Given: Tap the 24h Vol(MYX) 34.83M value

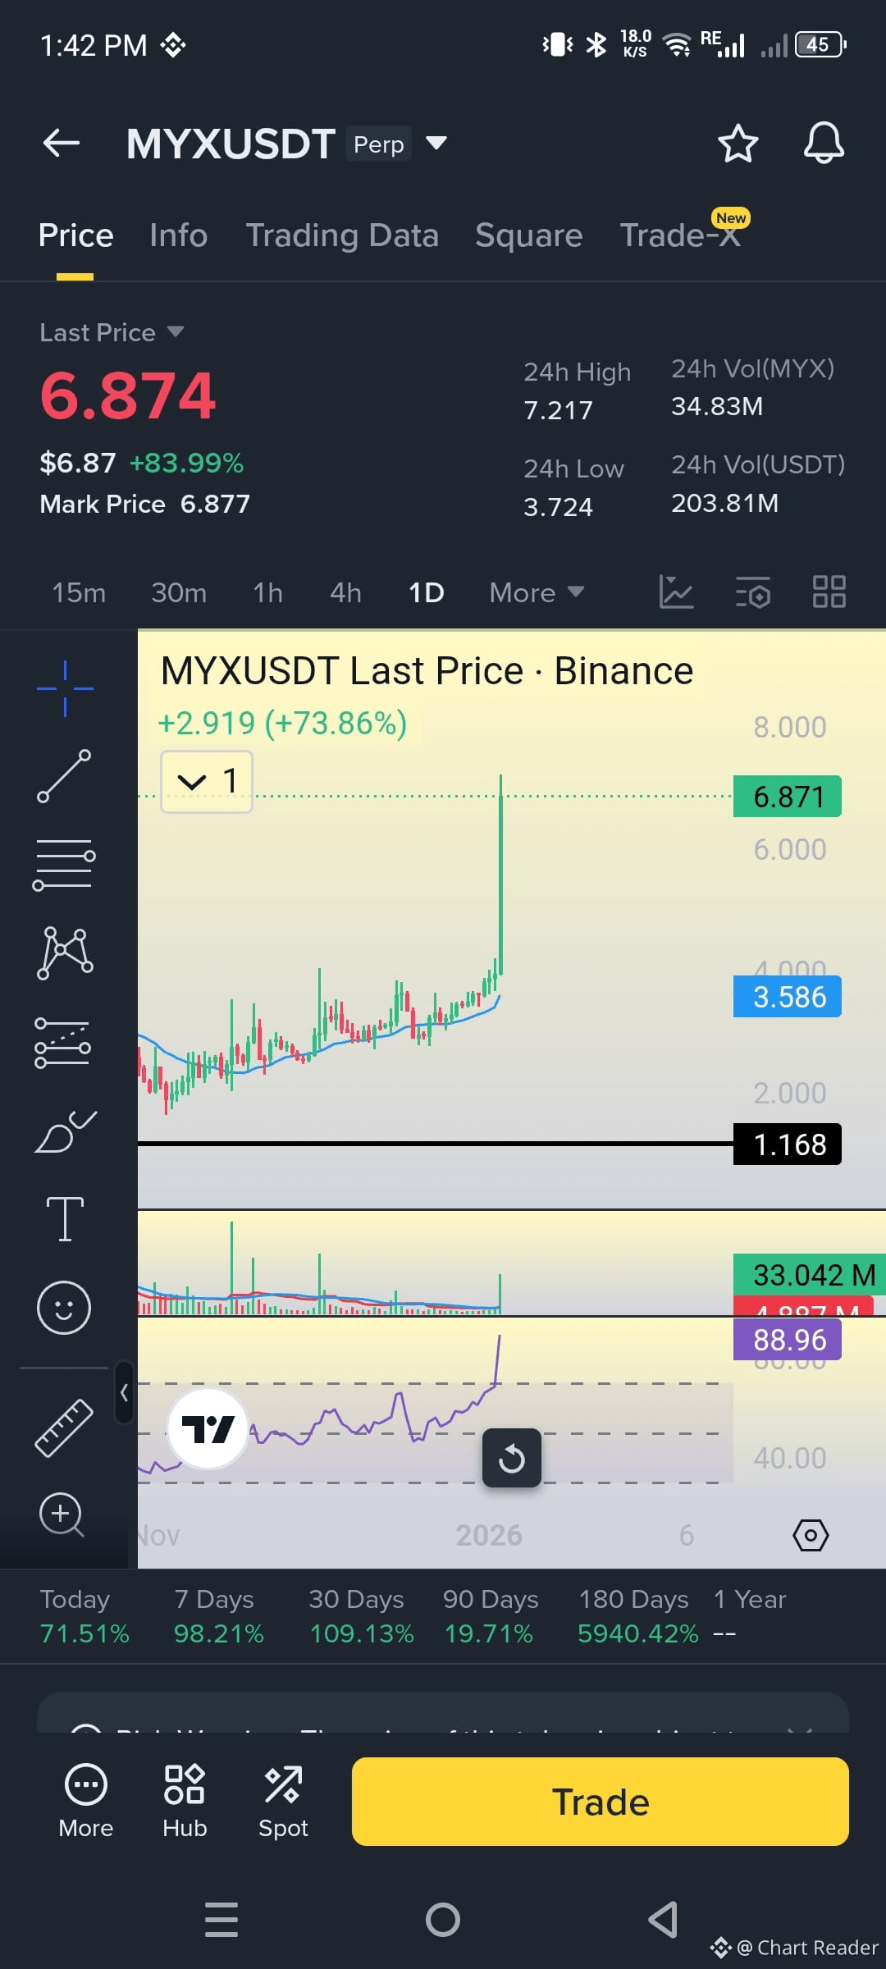Looking at the screenshot, I should pyautogui.click(x=717, y=406).
